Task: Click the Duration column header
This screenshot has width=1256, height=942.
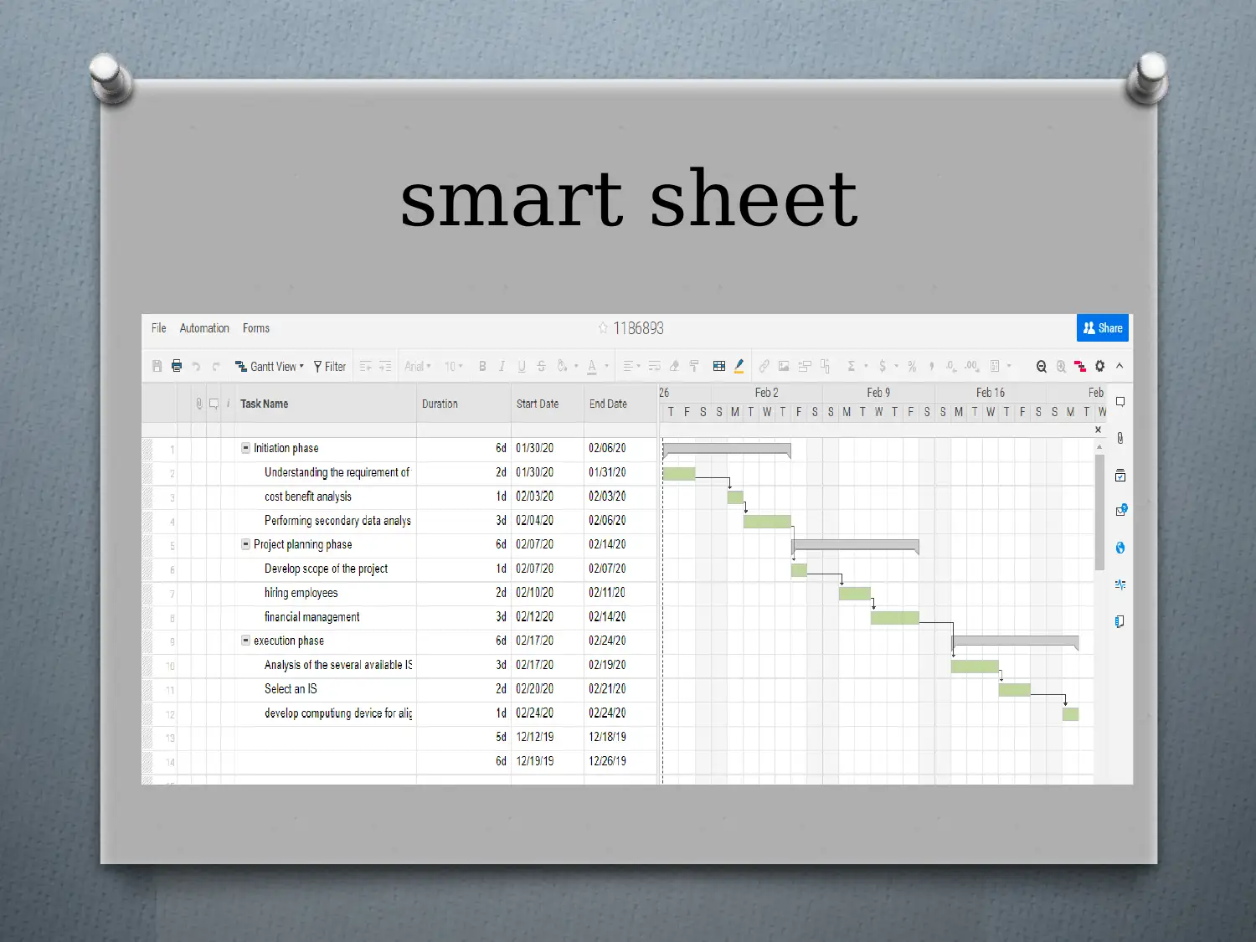Action: click(464, 404)
